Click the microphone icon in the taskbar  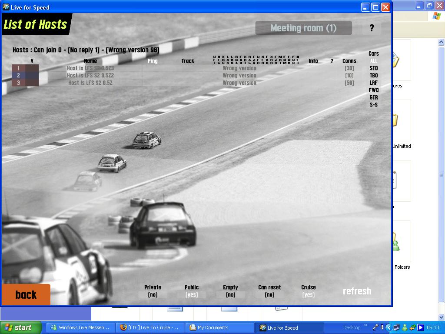[x=375, y=328]
